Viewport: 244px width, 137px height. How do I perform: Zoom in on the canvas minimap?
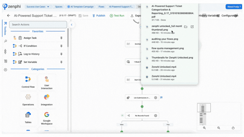click(x=204, y=128)
